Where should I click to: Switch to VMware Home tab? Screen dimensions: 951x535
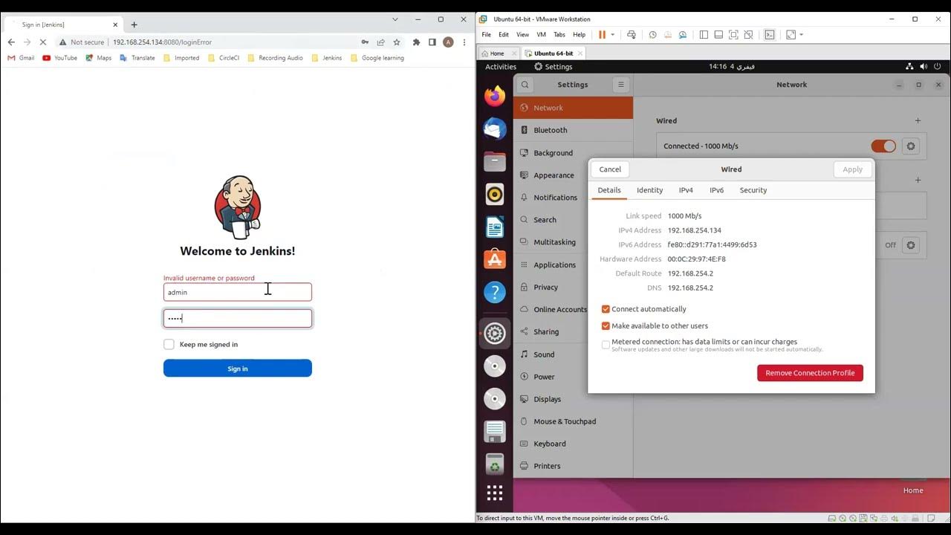click(497, 53)
